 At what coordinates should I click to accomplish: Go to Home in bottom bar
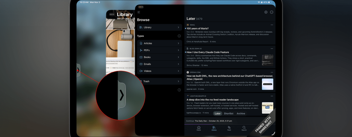click(199, 128)
